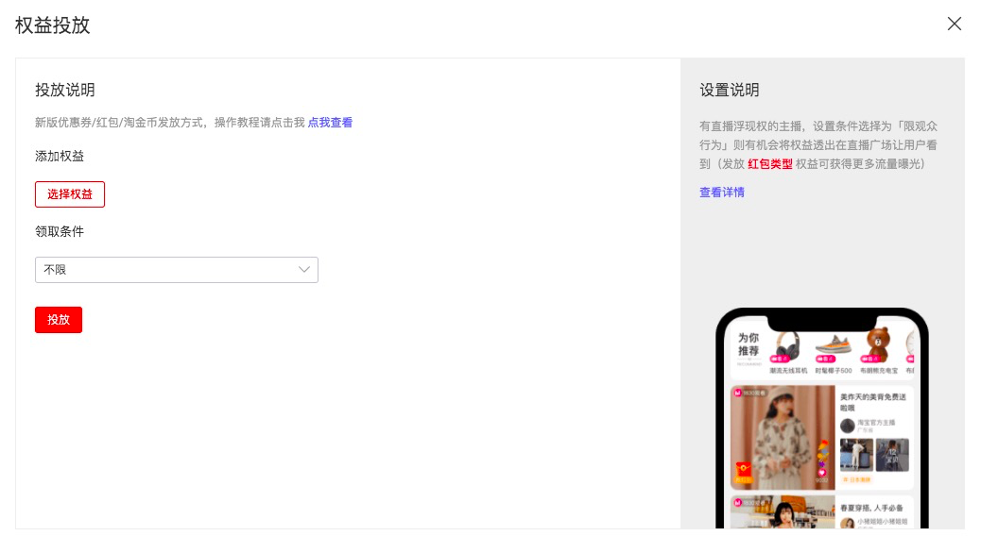
Task: Click the 领取条件 label
Action: tap(60, 232)
